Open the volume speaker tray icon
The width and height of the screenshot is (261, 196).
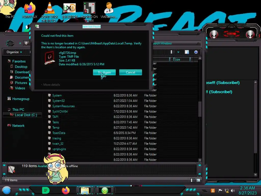point(233,190)
